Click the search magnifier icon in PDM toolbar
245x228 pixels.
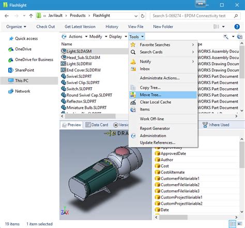(226, 37)
